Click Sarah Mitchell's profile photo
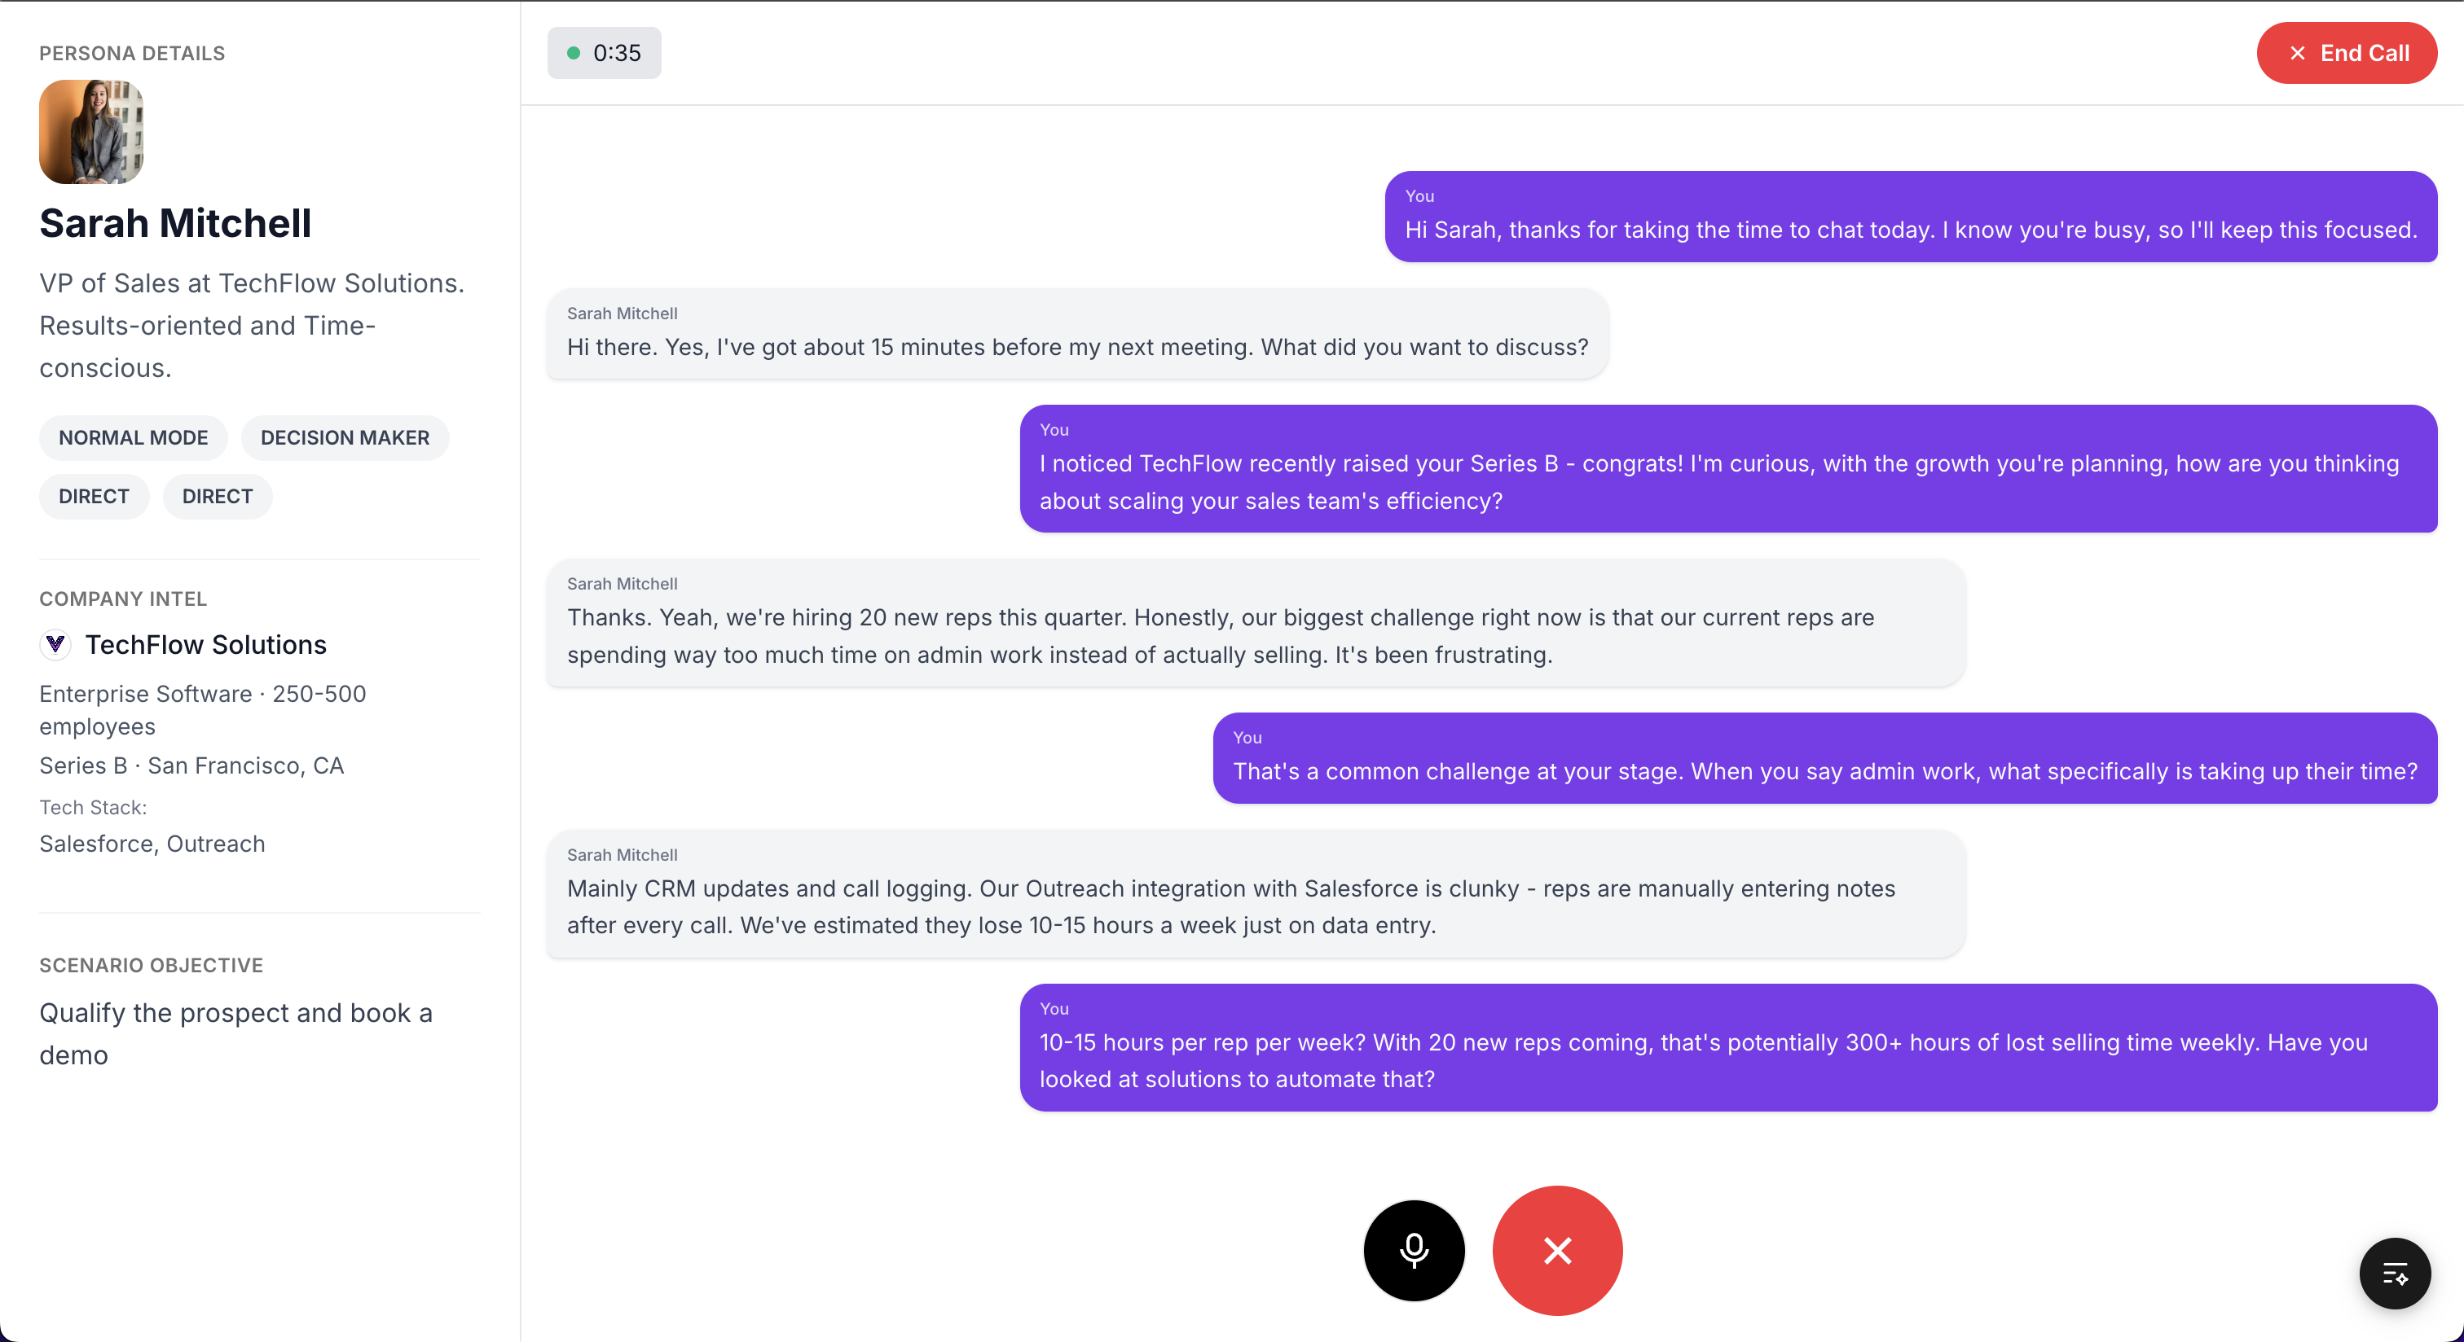 coord(91,132)
